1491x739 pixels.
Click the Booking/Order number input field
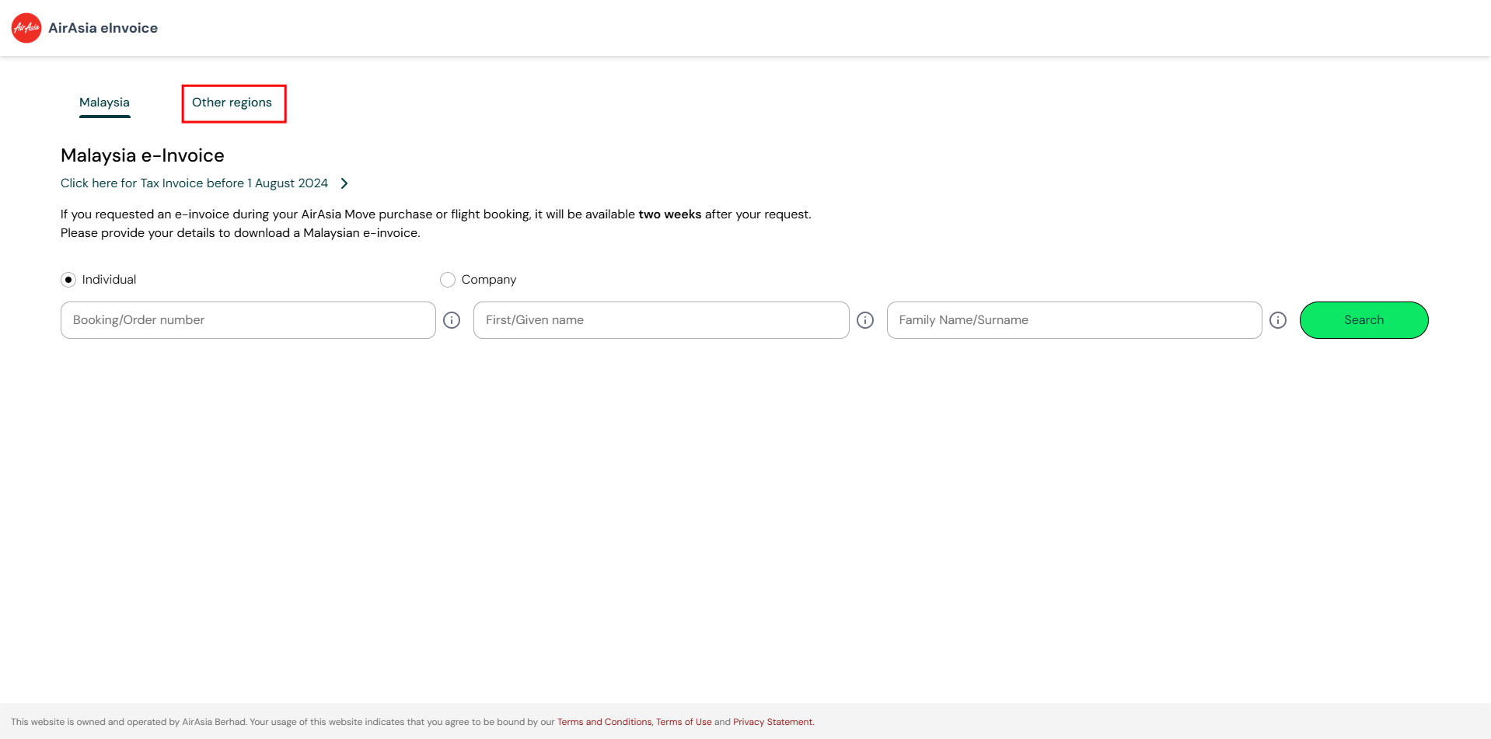coord(247,319)
